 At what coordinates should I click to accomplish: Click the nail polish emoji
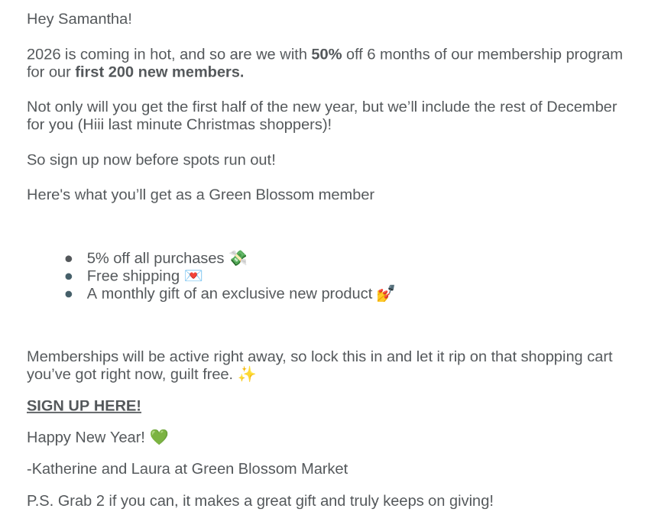click(x=385, y=293)
